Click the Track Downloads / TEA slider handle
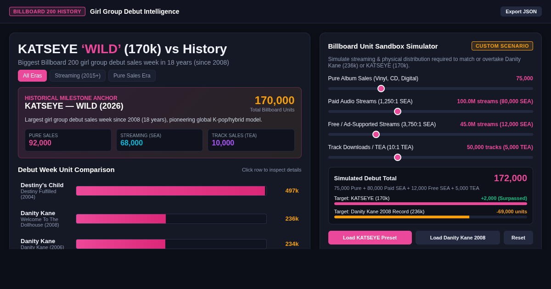The width and height of the screenshot is (551, 289). click(398, 157)
